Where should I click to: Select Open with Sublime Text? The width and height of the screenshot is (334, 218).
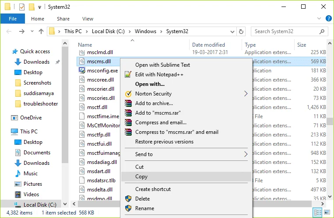(x=186, y=65)
